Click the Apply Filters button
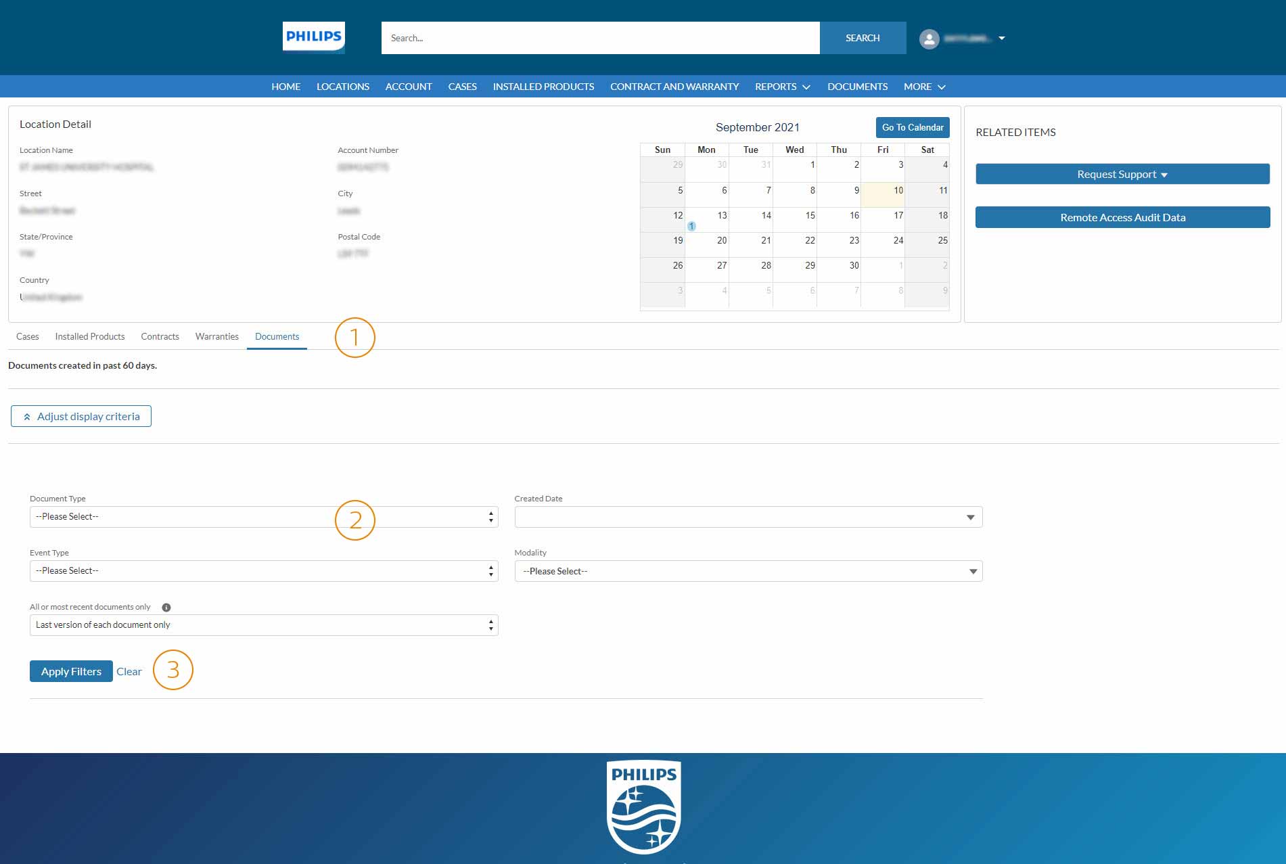This screenshot has height=864, width=1286. point(71,671)
